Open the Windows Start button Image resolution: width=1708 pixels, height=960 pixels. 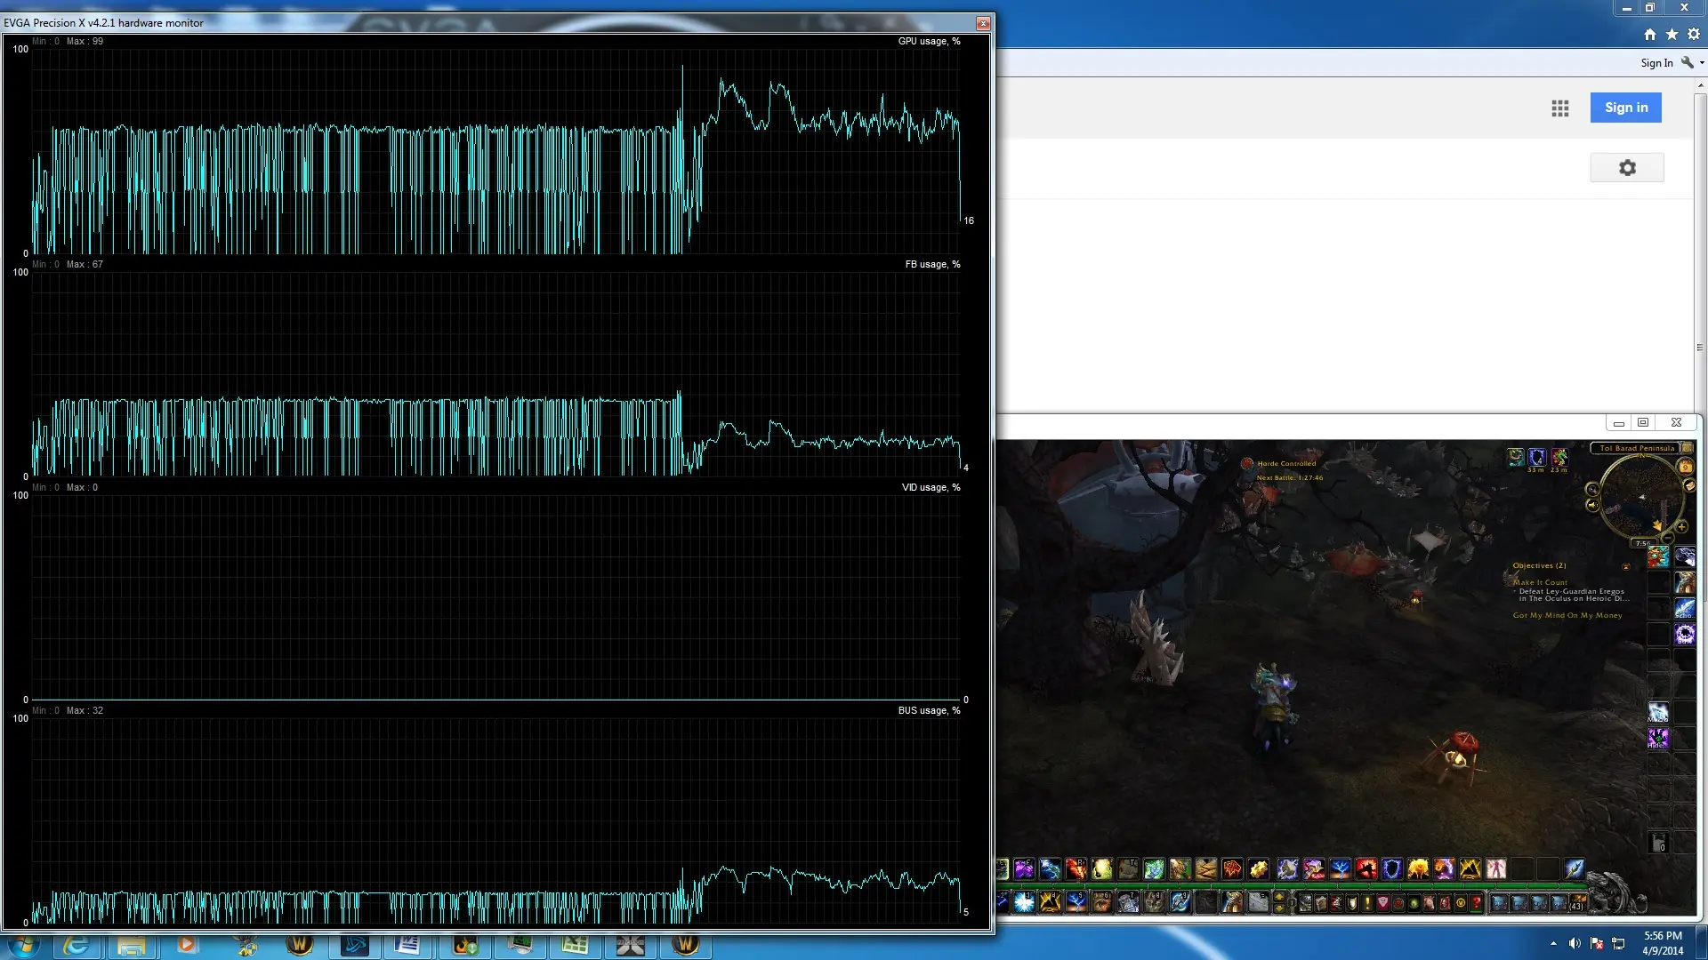(x=23, y=944)
